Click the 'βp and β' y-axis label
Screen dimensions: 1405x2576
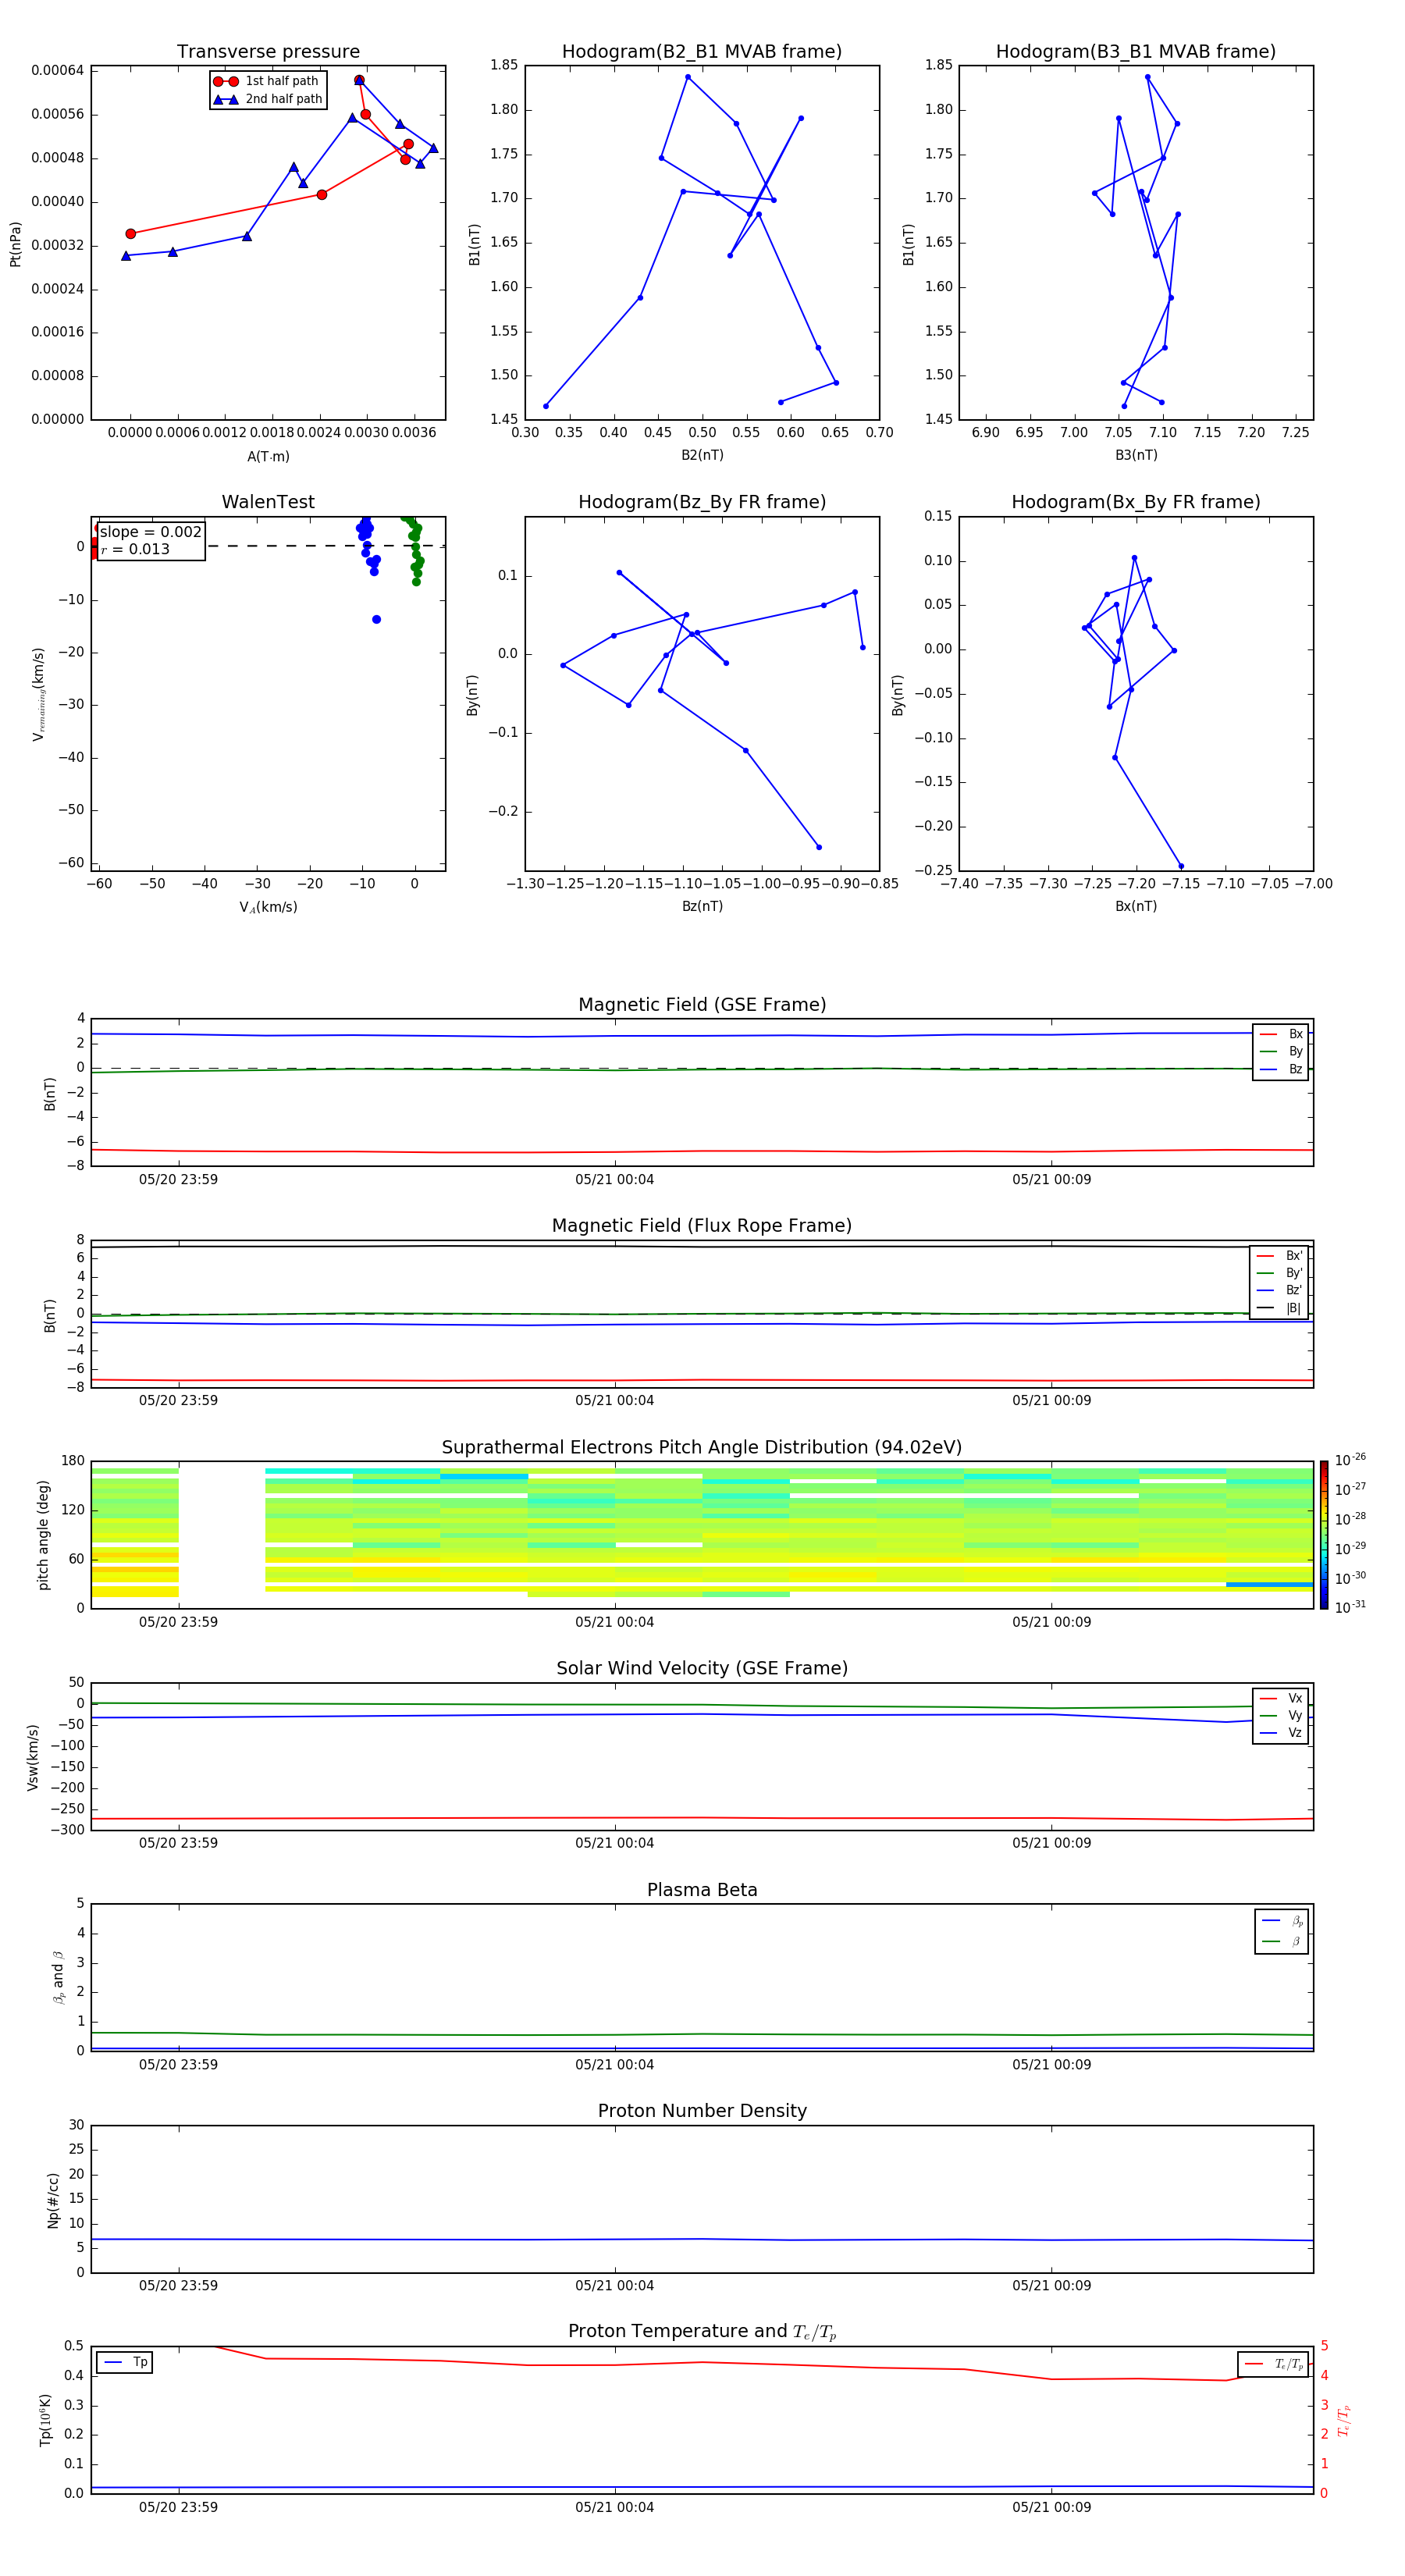[x=58, y=1977]
